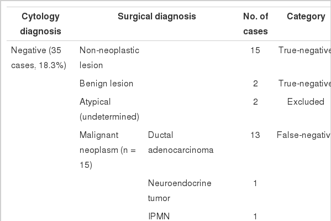
Task: Click the Neuroendocrine tumor entry
Action: point(180,191)
